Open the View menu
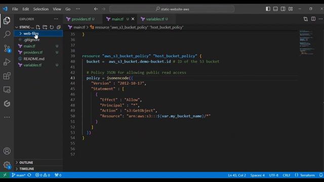Screen dimensions: 324x182 tap(57, 9)
